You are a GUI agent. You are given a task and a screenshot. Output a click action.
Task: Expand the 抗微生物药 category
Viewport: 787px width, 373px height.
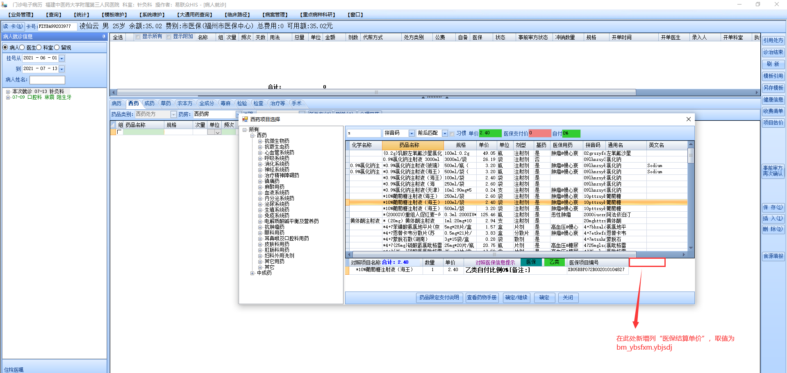[x=260, y=141]
